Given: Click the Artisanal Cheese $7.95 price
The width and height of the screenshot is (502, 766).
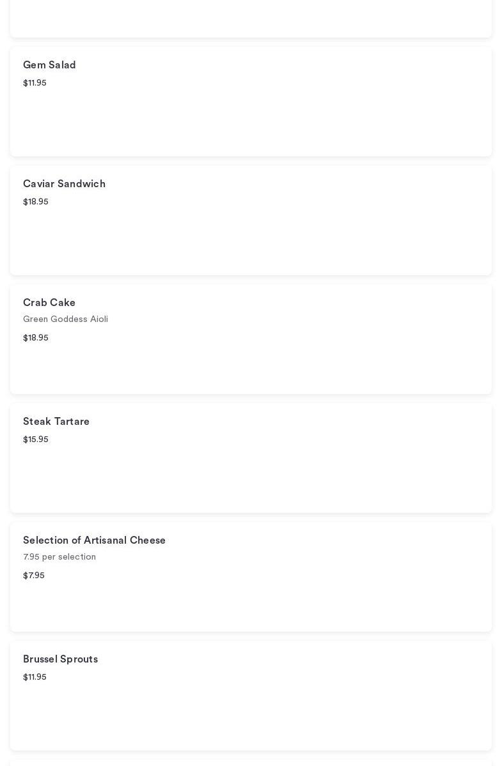Looking at the screenshot, I should [34, 576].
